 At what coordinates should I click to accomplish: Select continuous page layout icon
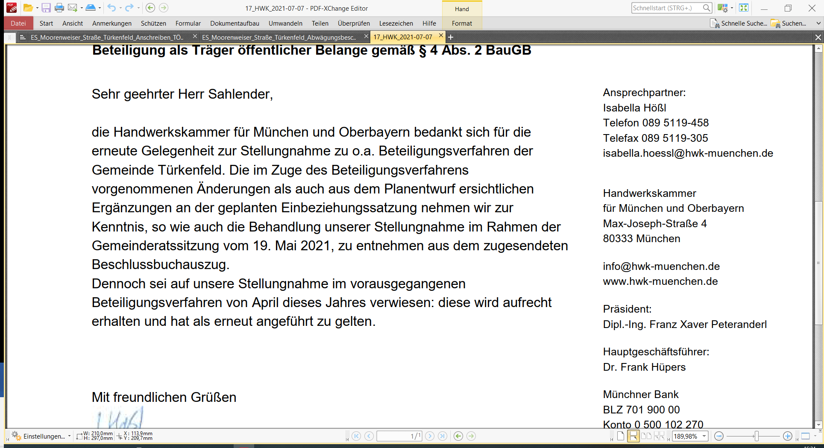tap(633, 436)
